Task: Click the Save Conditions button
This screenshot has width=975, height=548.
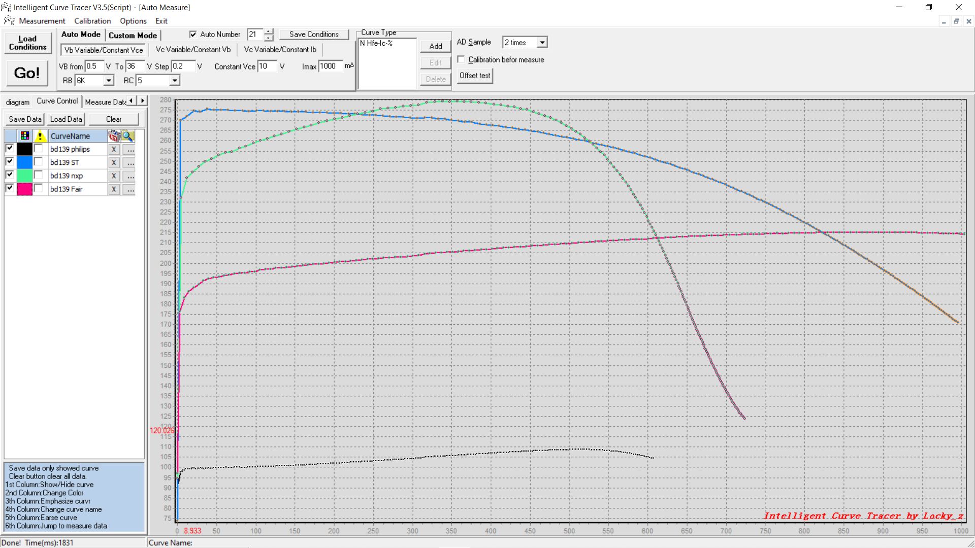Action: point(314,35)
